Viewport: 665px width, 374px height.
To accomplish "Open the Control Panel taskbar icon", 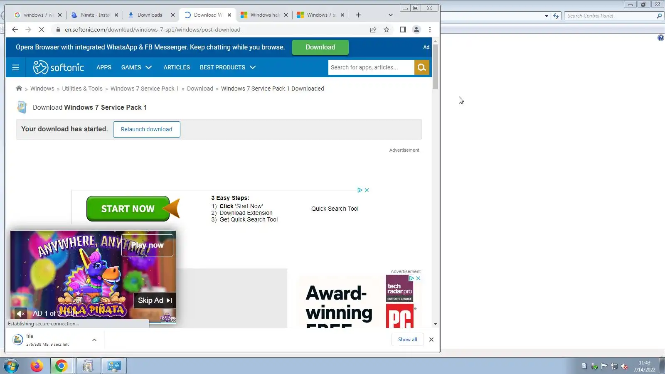I will coord(114,366).
